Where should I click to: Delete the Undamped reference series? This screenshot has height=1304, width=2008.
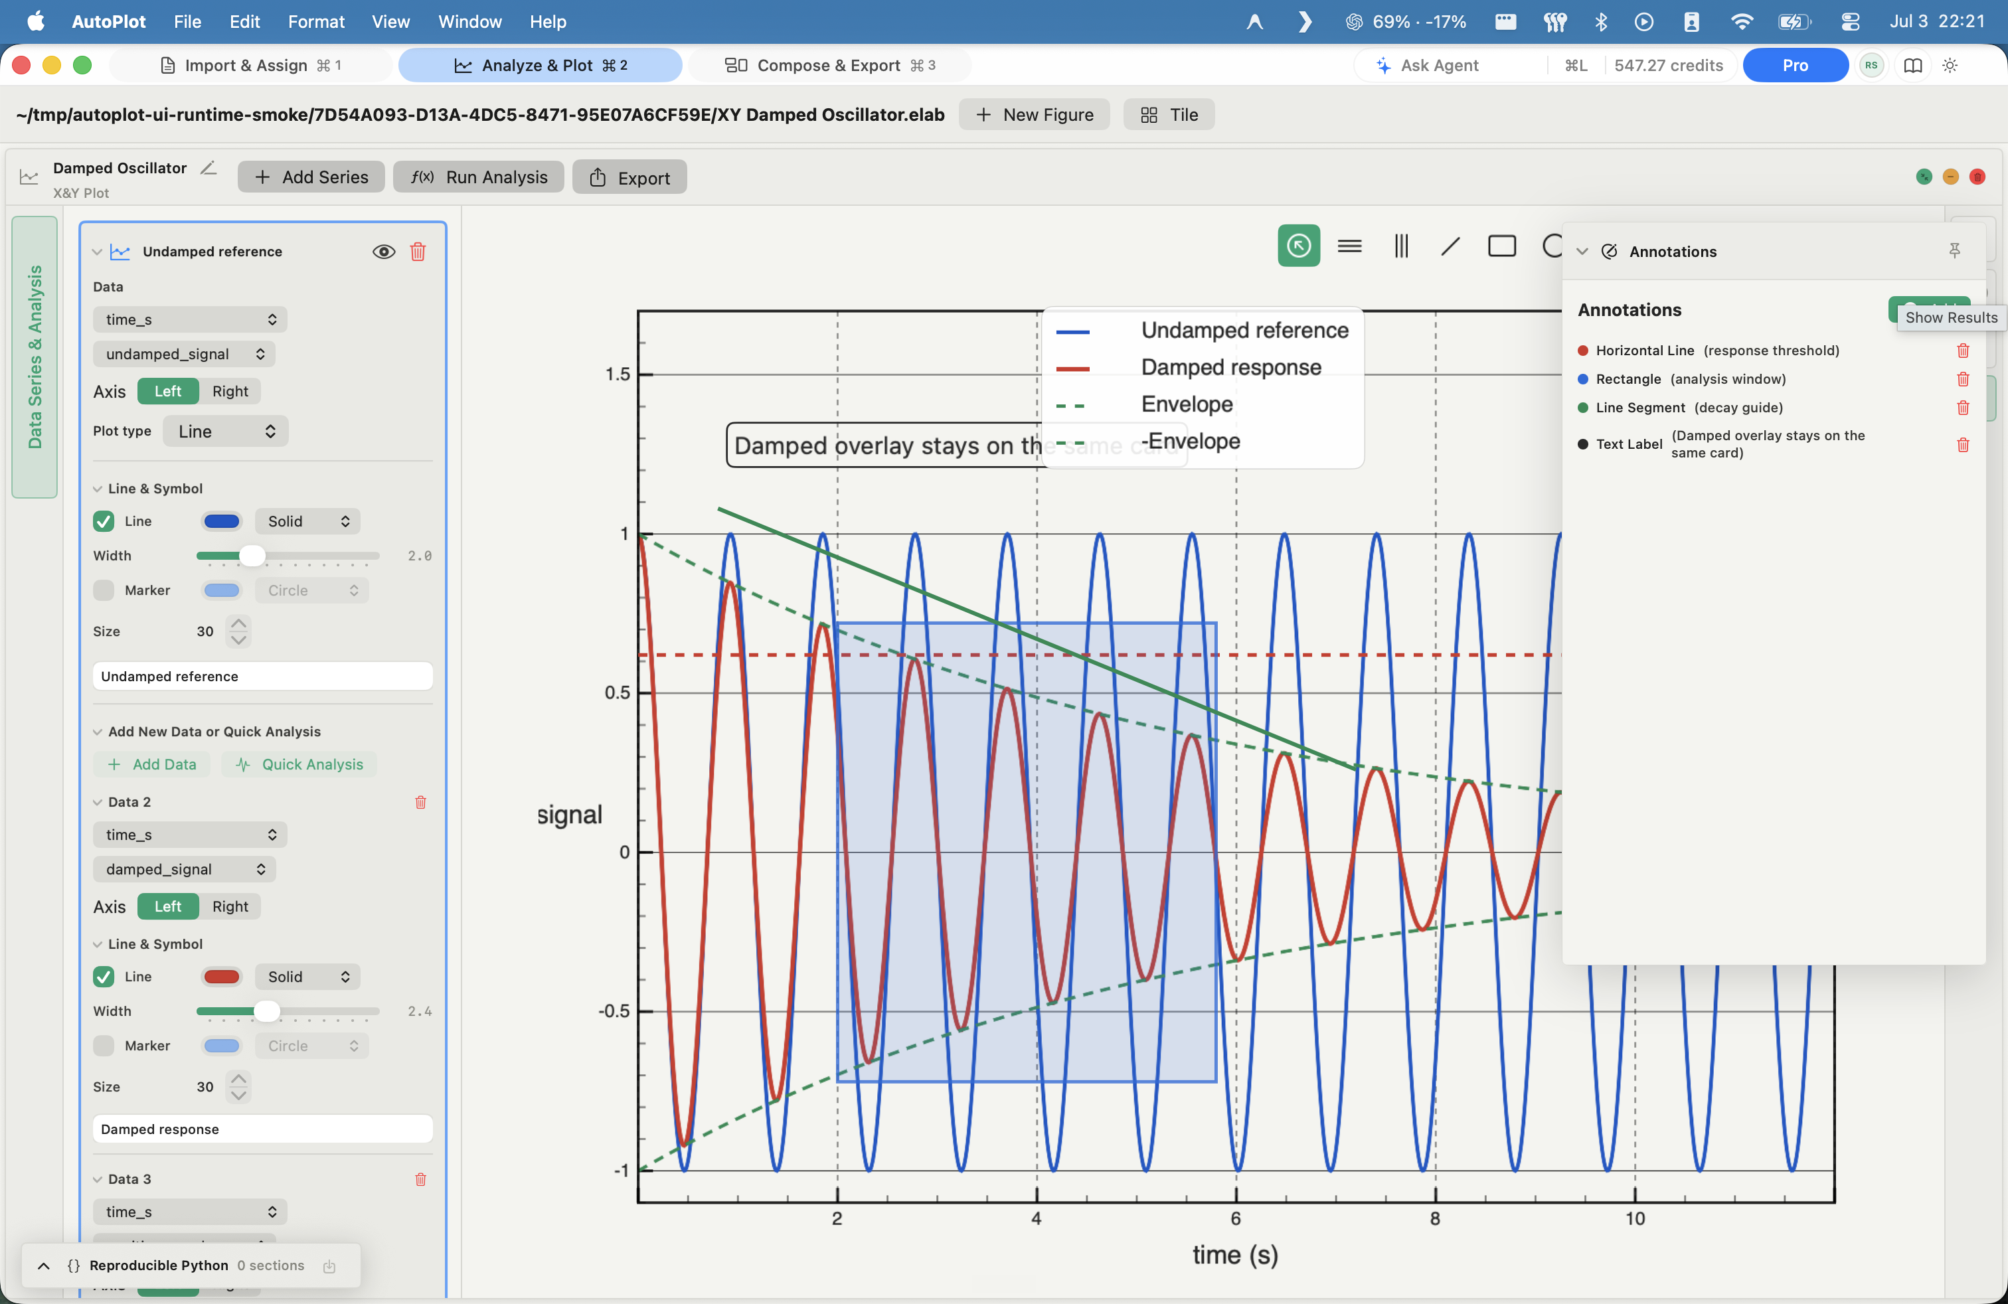pos(418,252)
